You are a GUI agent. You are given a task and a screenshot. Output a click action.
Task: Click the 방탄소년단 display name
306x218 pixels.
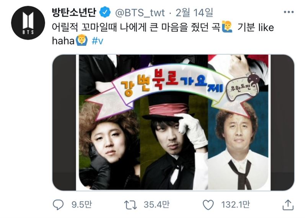[x=74, y=12]
